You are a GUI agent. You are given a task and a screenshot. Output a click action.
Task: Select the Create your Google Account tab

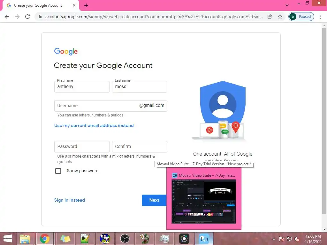tap(41, 5)
